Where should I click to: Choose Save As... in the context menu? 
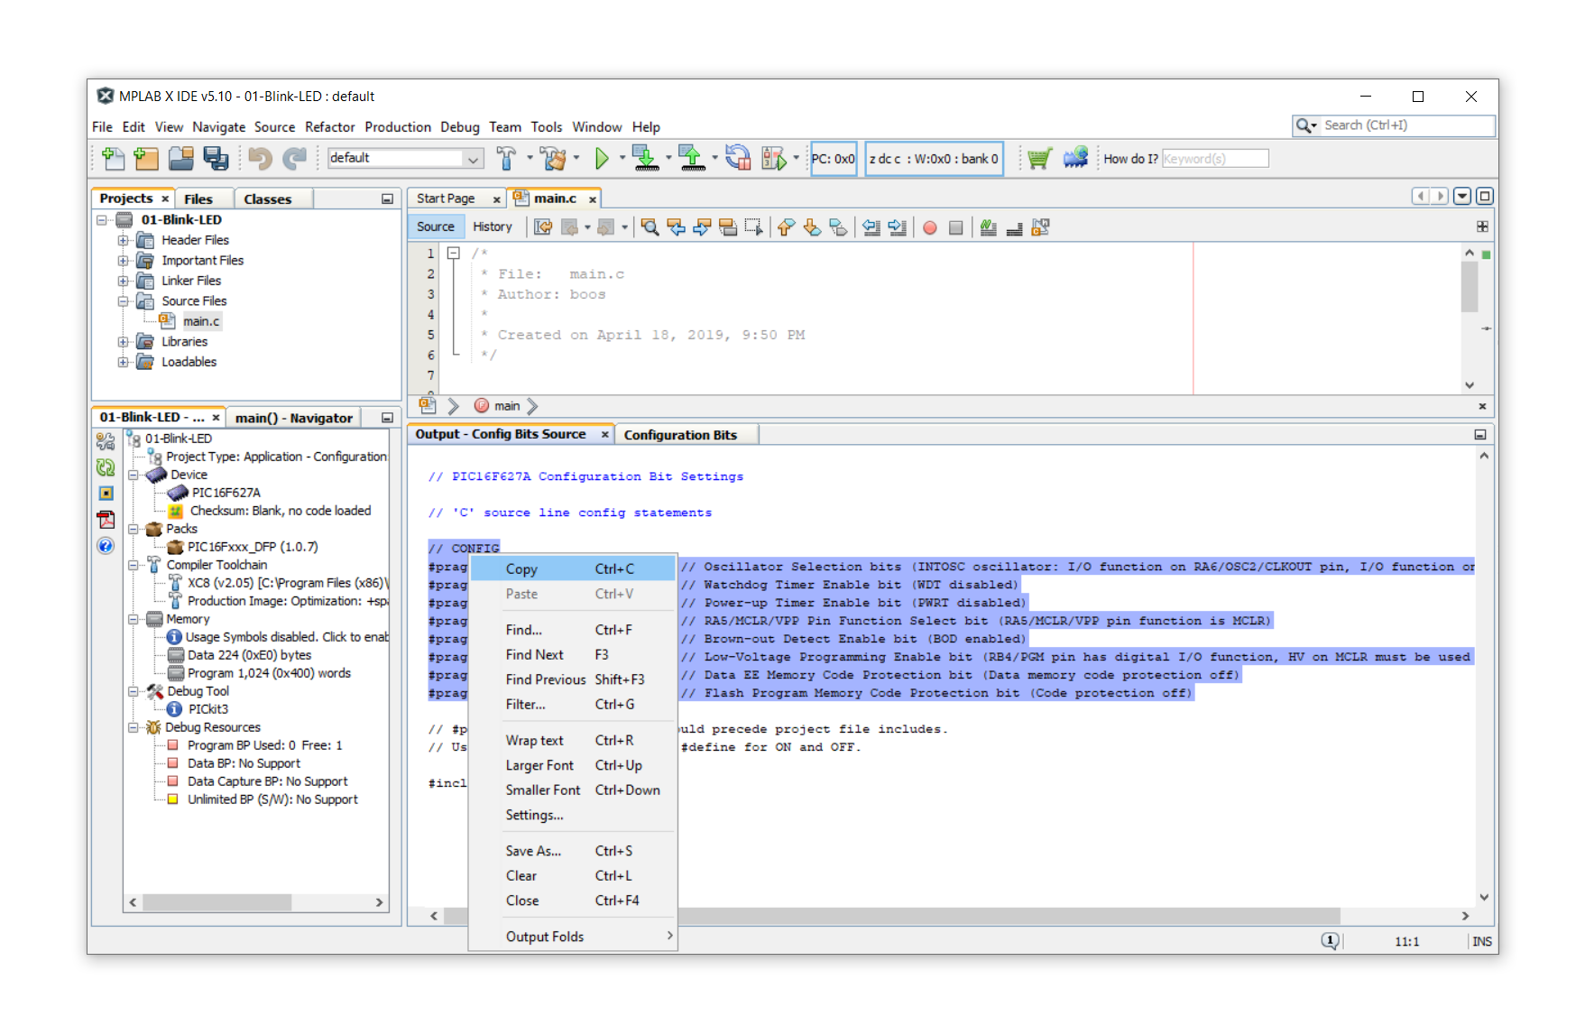[533, 851]
